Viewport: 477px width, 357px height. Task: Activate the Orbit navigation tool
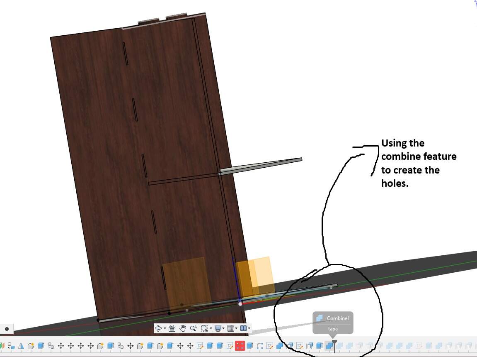click(158, 328)
